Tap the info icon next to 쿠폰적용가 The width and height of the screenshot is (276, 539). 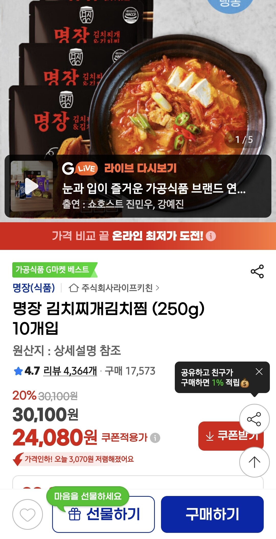pos(155,438)
